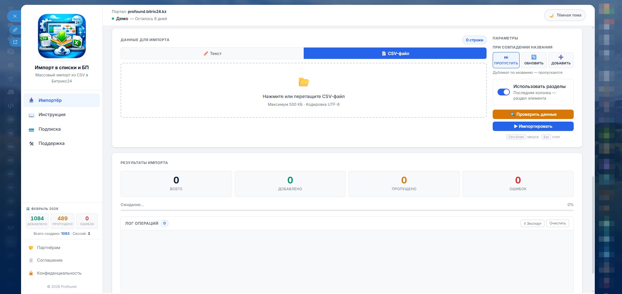Click the Import app logo image
The image size is (622, 294).
[62, 36]
